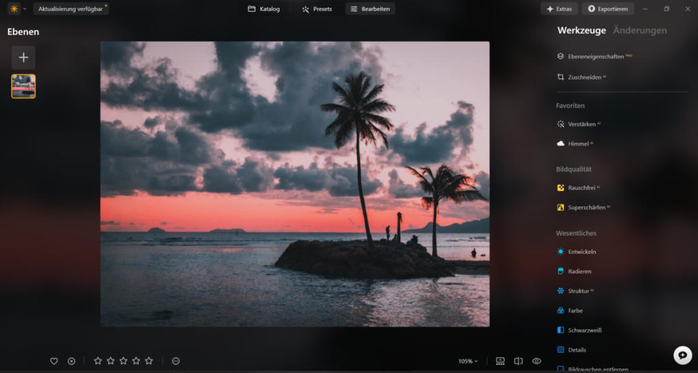Click the Exportieren button
The width and height of the screenshot is (698, 373).
[x=607, y=9]
